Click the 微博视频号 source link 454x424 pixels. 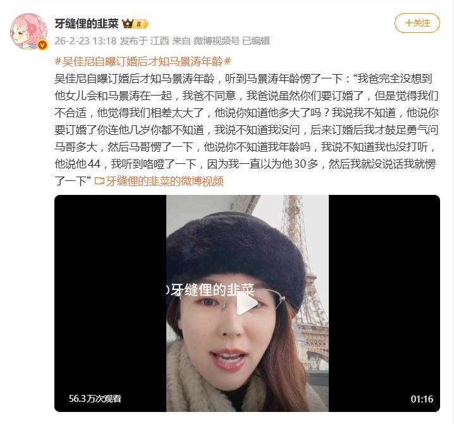tap(216, 41)
